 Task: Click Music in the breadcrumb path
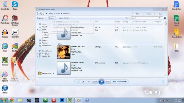[x=57, y=13]
